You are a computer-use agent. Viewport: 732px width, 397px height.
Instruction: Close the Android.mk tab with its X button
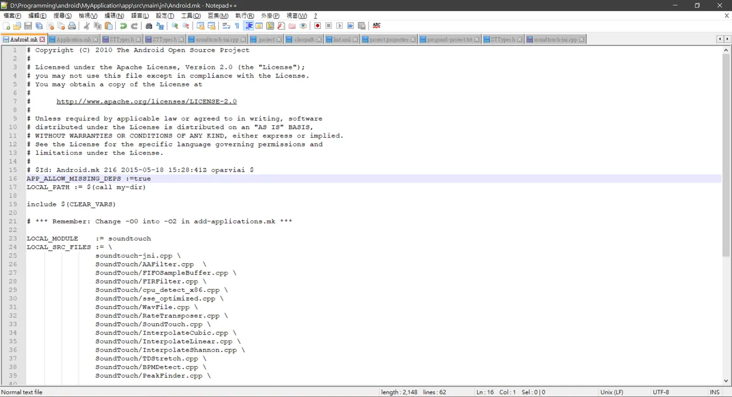[x=43, y=39]
